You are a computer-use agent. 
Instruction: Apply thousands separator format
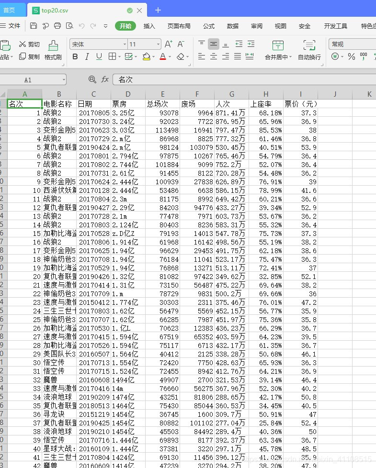coord(364,56)
